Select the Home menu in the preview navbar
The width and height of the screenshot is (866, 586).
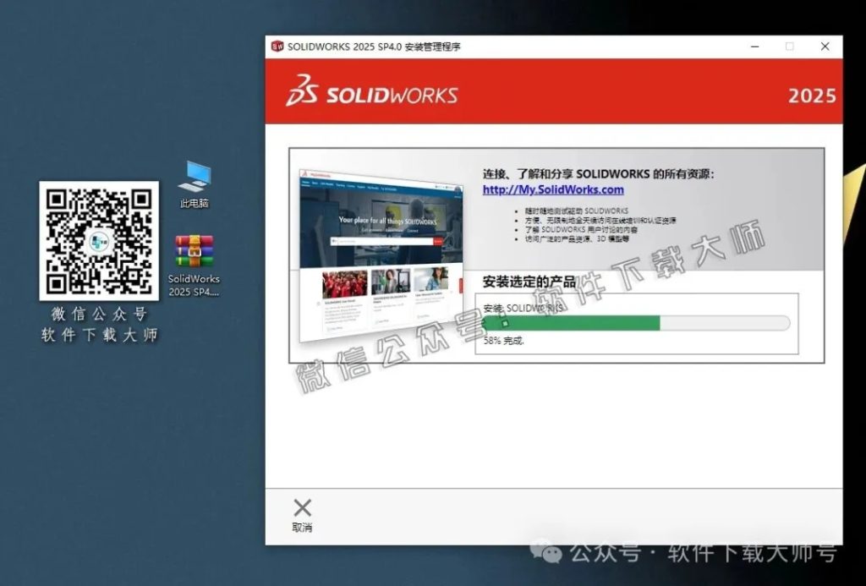click(305, 183)
